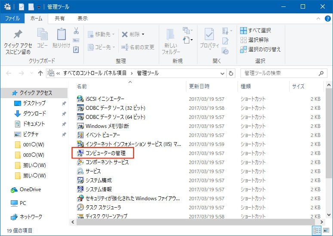This screenshot has width=333, height=236.
Task: Switch to the 共有 ribbon tab
Action: [59, 19]
